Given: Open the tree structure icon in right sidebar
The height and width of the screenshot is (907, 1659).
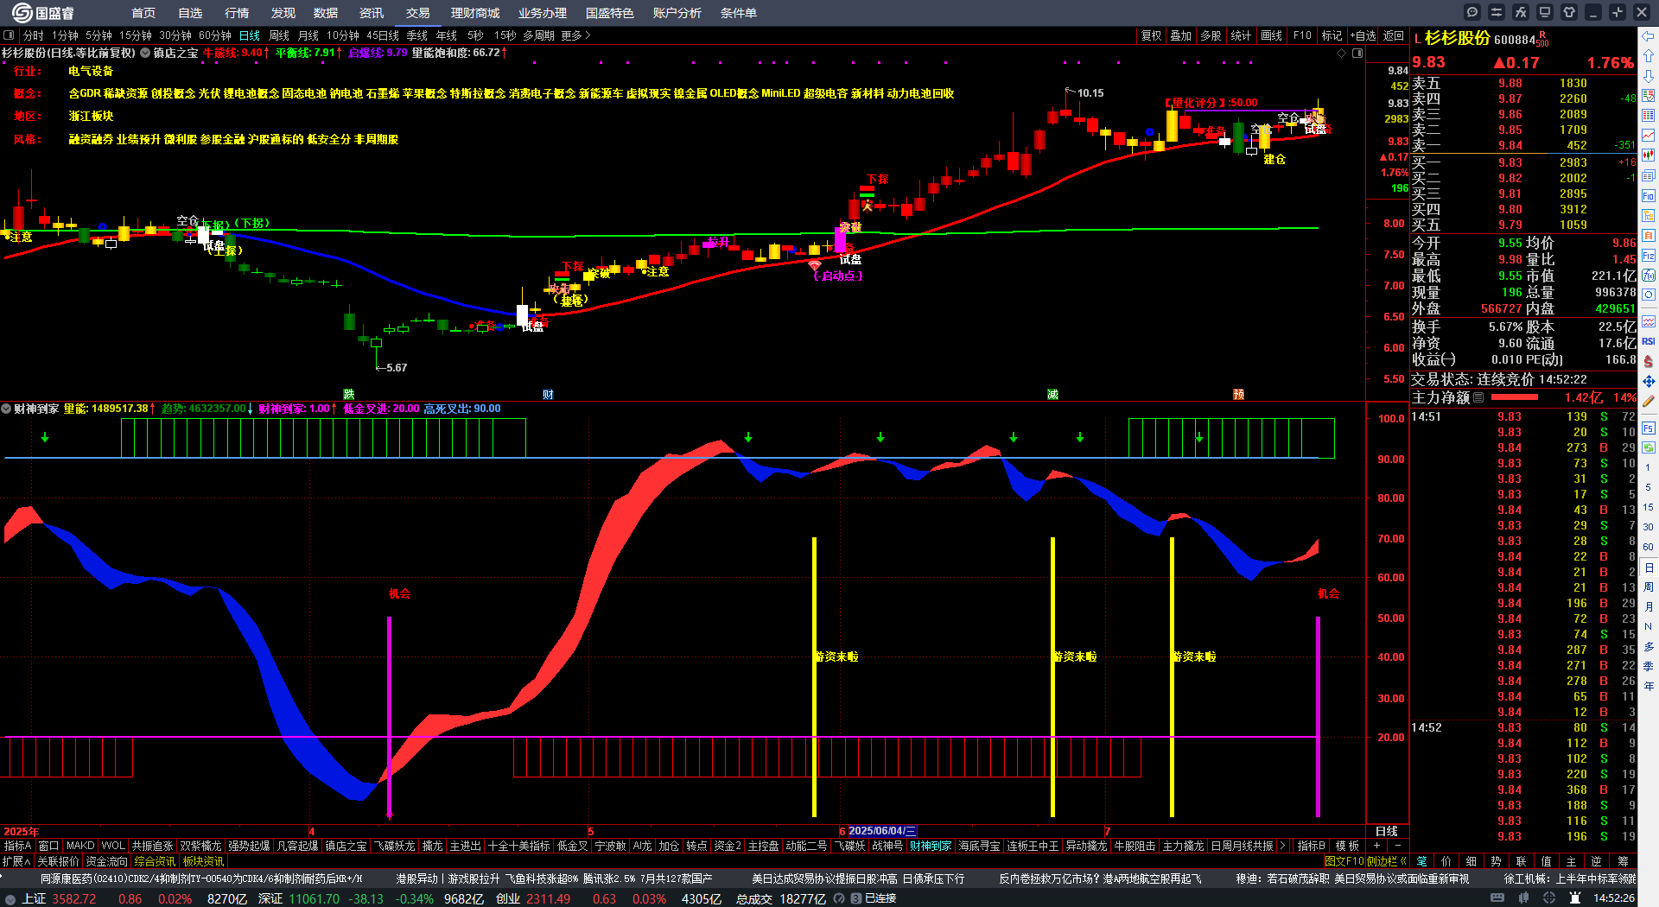Looking at the screenshot, I should (x=1649, y=215).
